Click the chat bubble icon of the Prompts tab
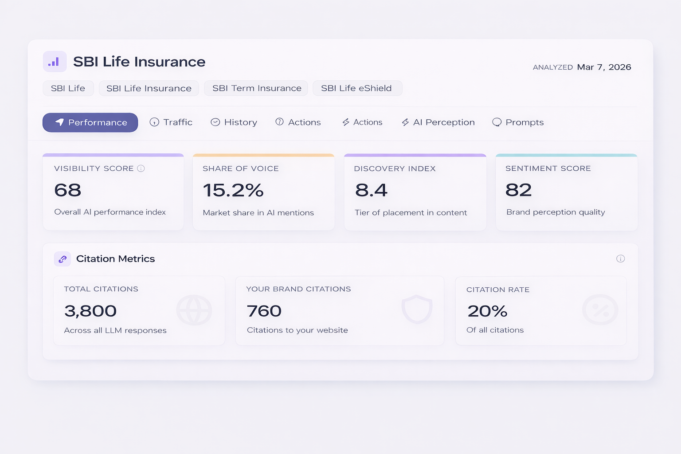Screen dimensions: 681x454 click(x=497, y=122)
